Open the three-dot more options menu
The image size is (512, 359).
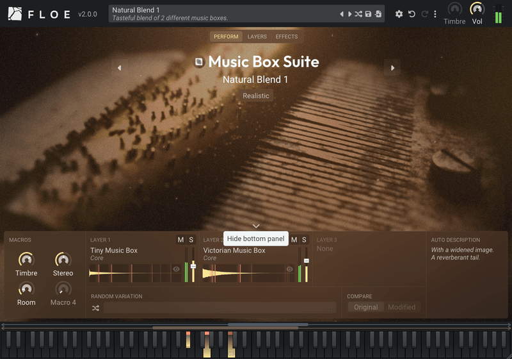coord(435,14)
